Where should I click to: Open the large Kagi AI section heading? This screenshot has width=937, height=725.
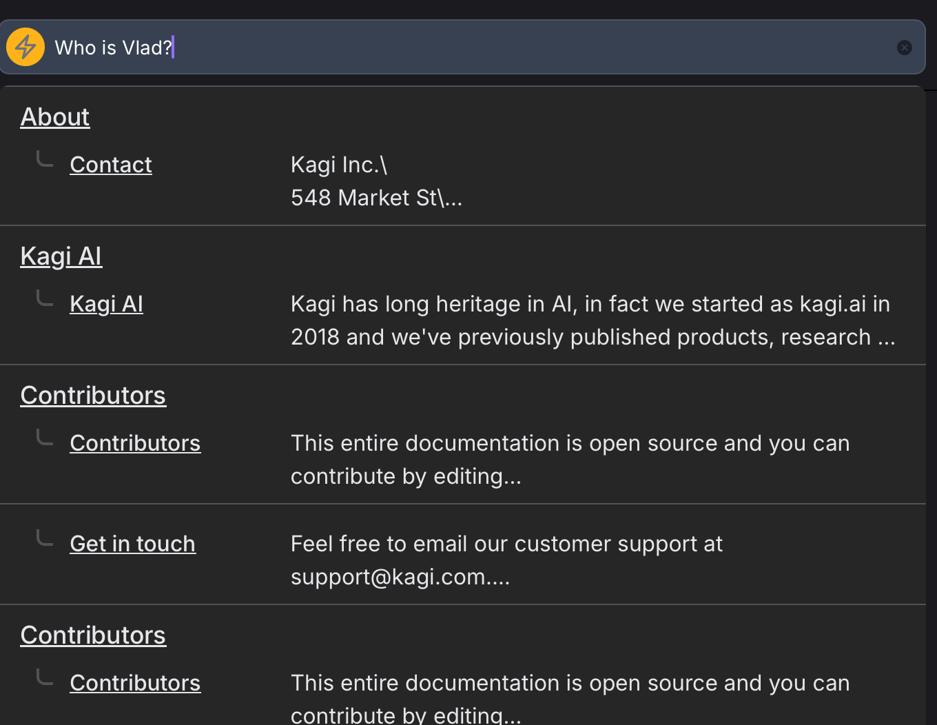click(61, 256)
